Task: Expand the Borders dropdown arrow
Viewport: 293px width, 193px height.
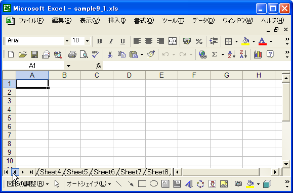Action: [x=236, y=41]
